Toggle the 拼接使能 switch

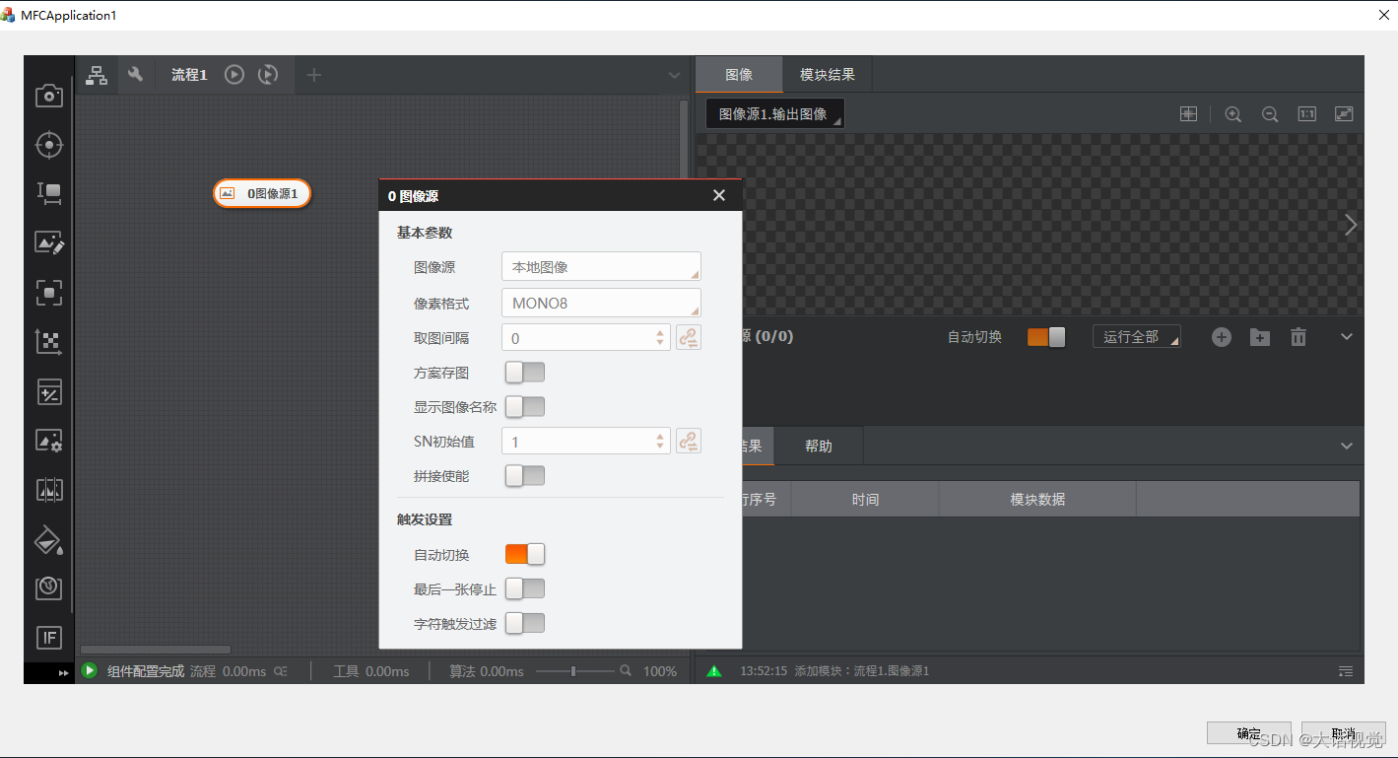(x=525, y=476)
